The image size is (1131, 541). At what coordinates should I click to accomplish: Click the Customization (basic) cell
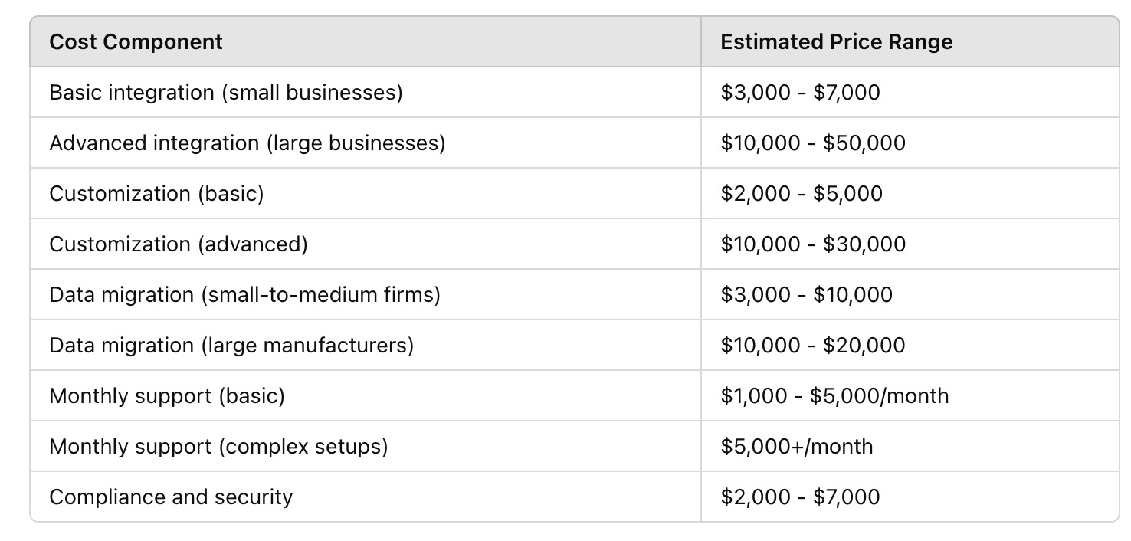366,193
